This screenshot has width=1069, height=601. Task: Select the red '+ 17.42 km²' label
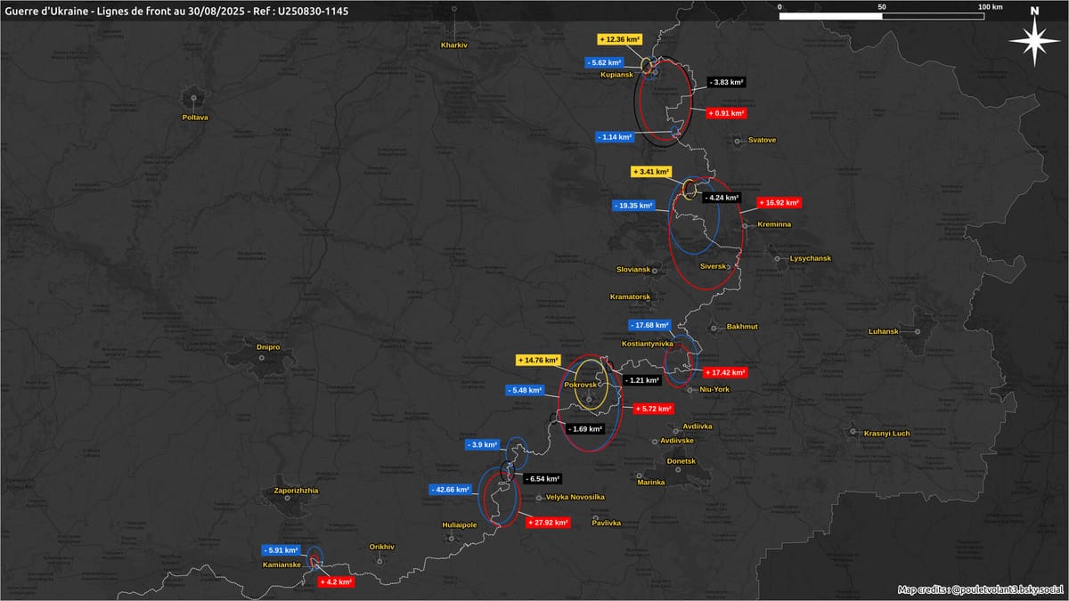click(x=725, y=372)
